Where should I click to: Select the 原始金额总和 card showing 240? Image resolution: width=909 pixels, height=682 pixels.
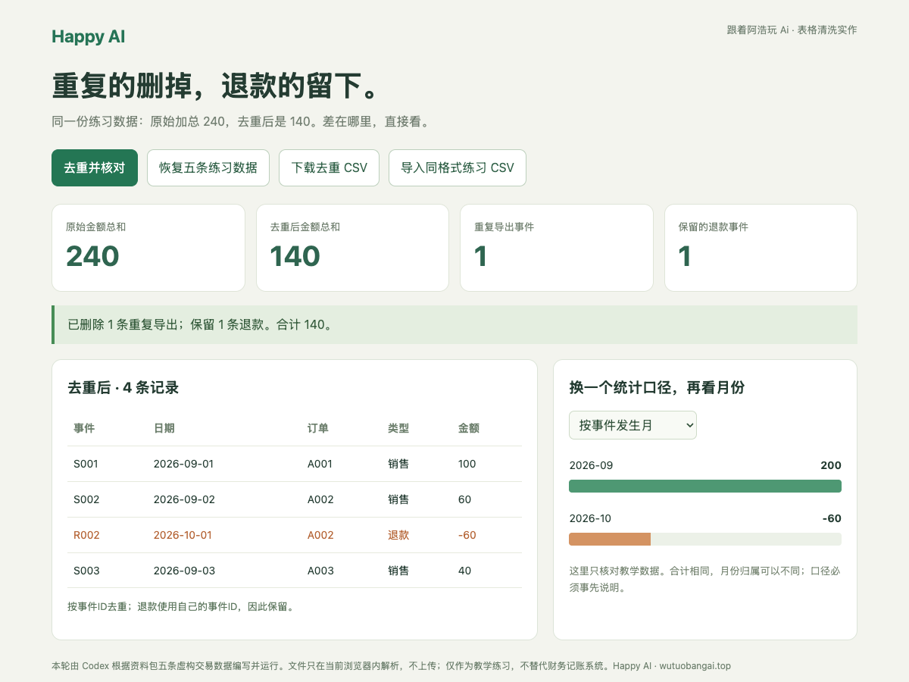[148, 248]
